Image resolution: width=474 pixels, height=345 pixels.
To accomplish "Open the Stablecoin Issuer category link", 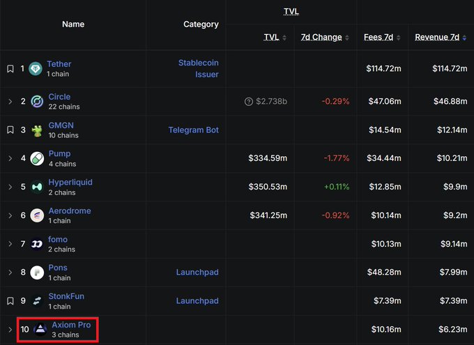I will click(x=198, y=68).
